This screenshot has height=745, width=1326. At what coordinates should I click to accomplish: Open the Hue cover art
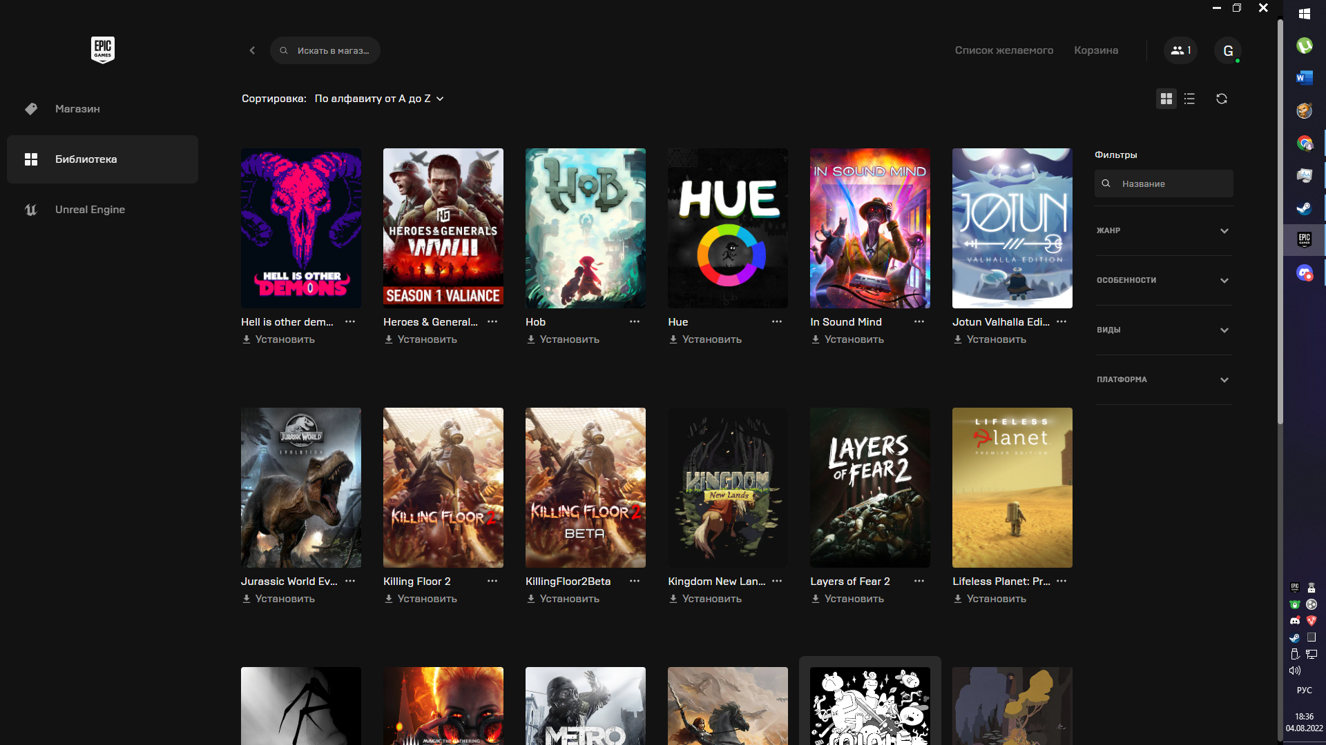[728, 228]
